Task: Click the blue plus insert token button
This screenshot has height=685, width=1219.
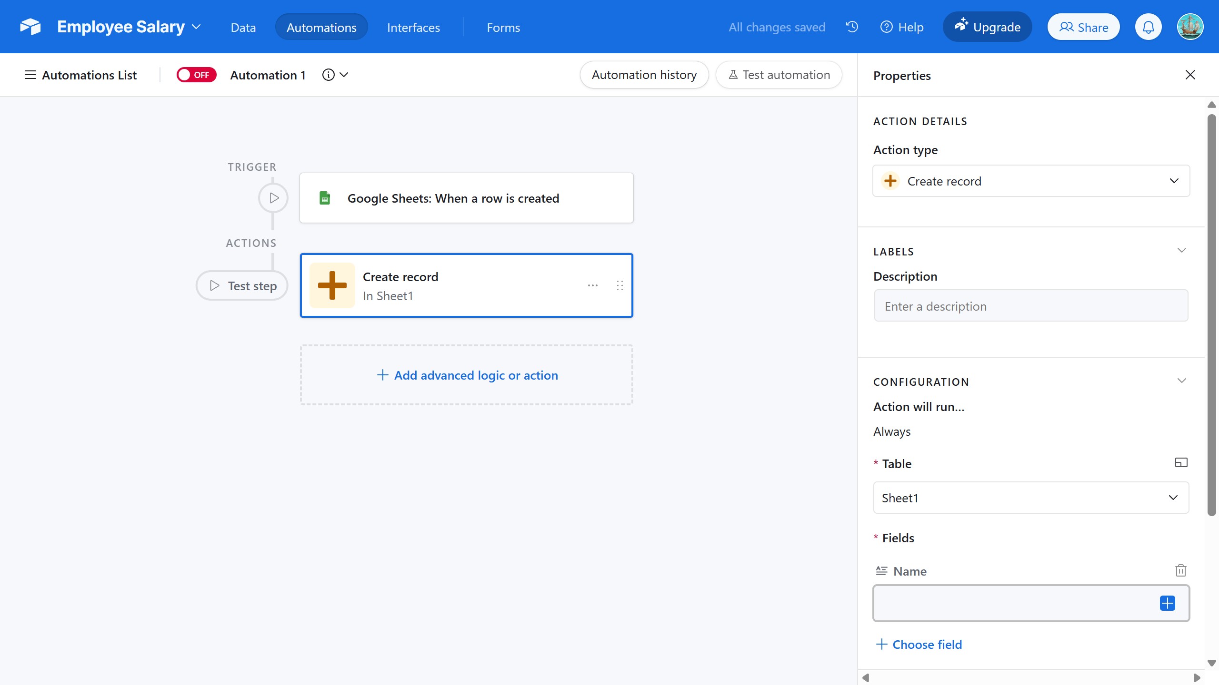Action: [1167, 603]
